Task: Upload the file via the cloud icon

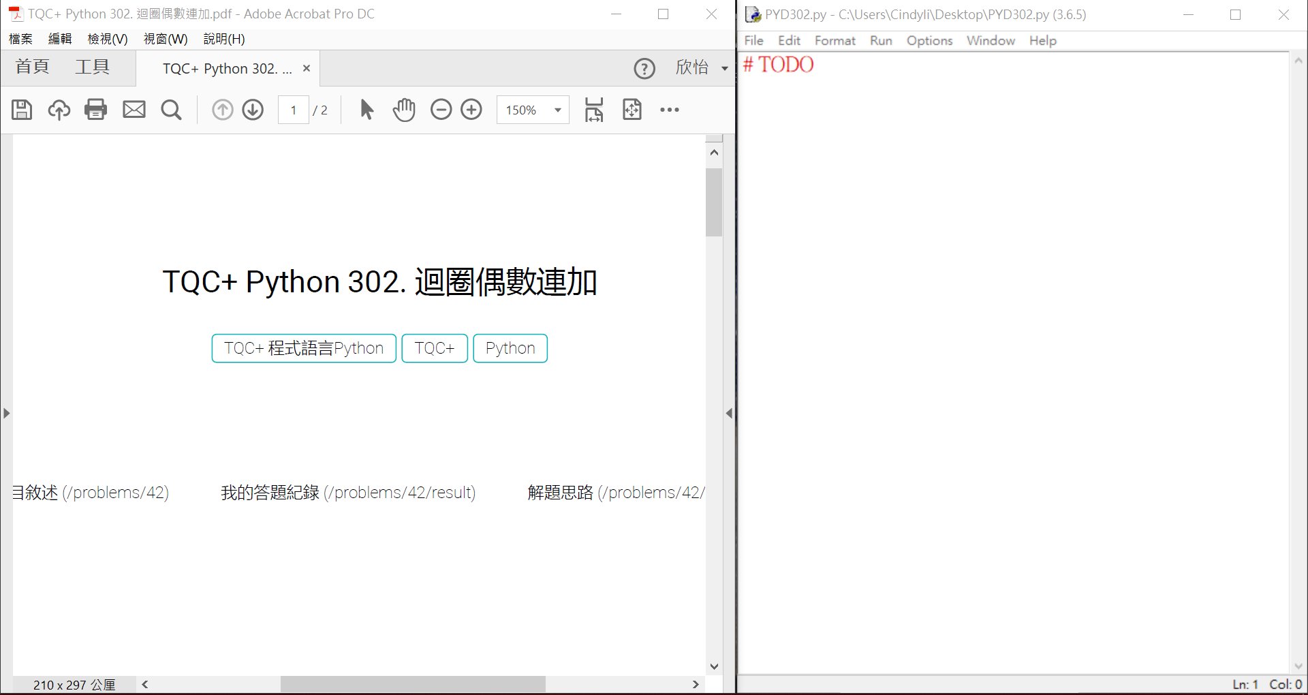Action: (x=59, y=110)
